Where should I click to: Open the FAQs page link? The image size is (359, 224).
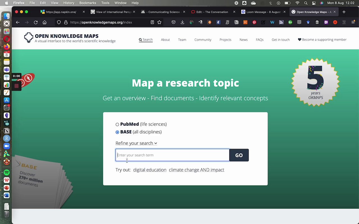(x=259, y=40)
